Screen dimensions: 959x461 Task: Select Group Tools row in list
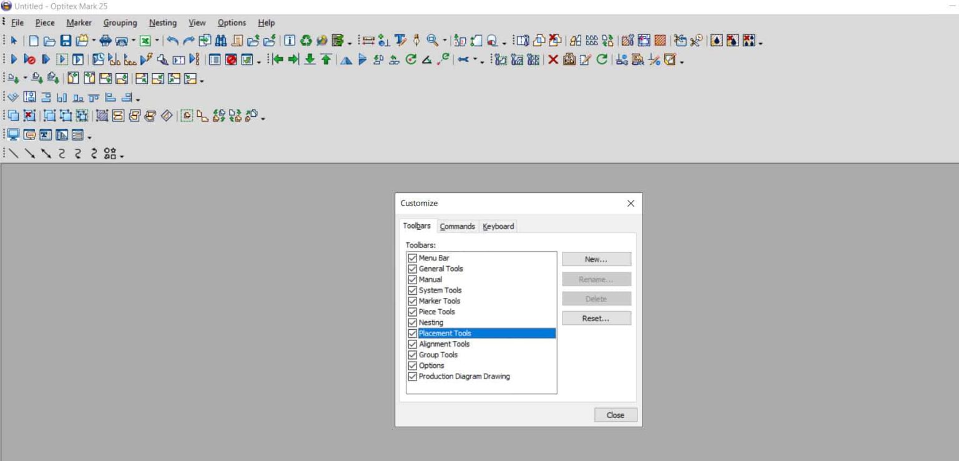(x=481, y=355)
